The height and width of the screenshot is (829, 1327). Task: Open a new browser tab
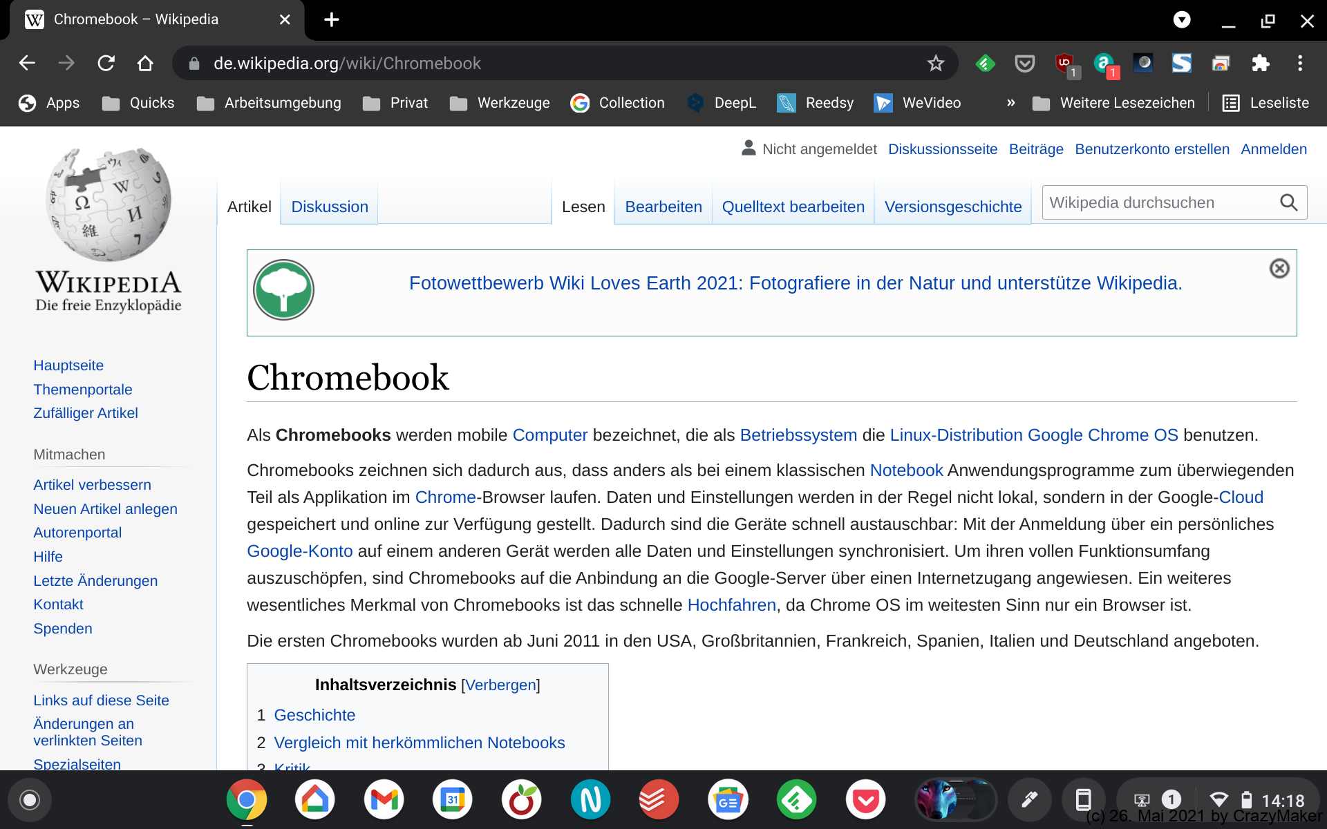coord(332,19)
